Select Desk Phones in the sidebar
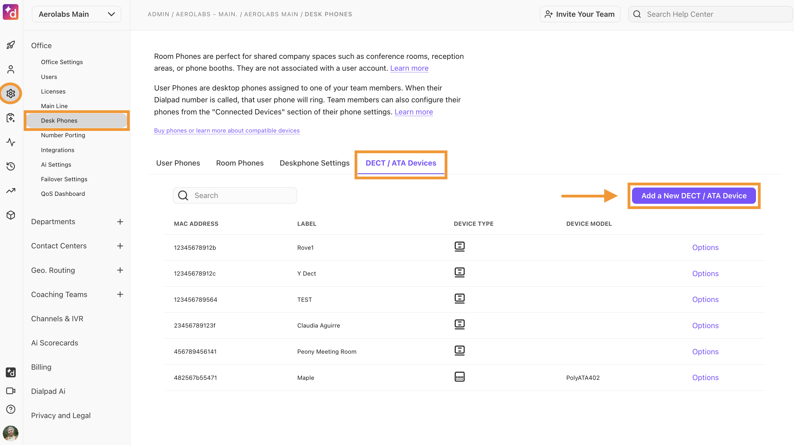794x445 pixels. pos(76,121)
